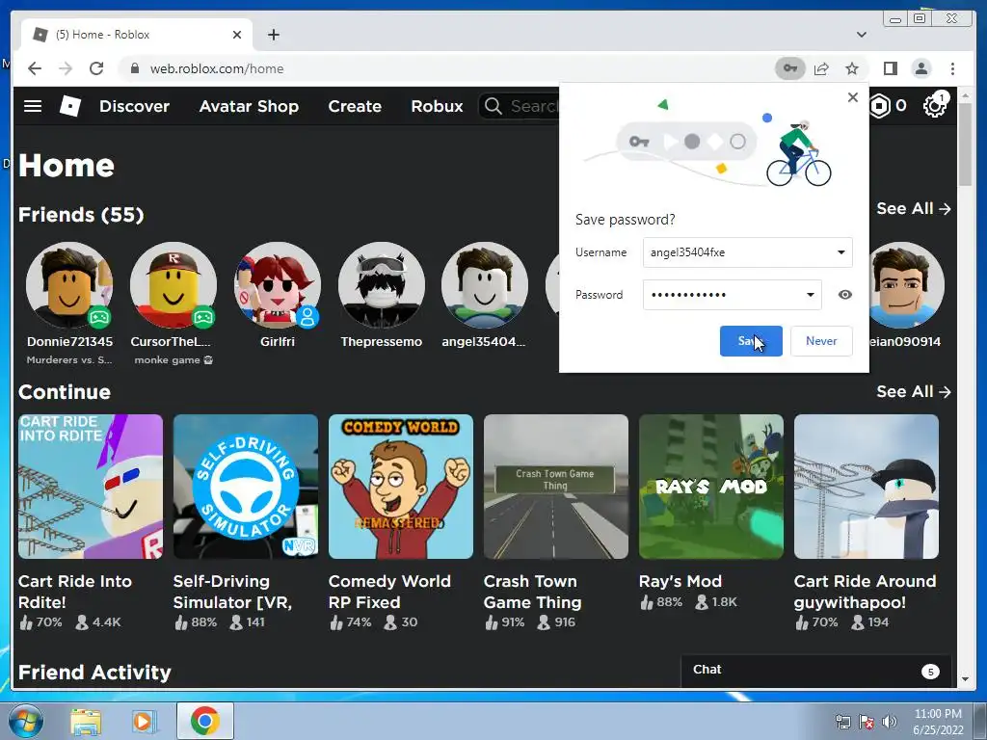The width and height of the screenshot is (987, 740).
Task: Open the Roblox hamburger navigation menu
Action: (x=33, y=106)
